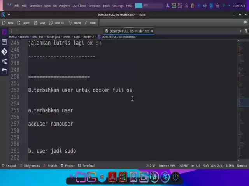Open a file with the Open button
The image size is (249, 186).
(23, 23)
